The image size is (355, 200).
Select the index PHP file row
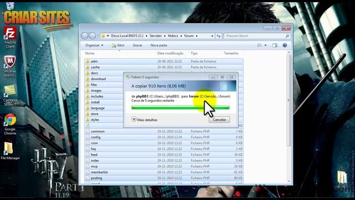164,161
